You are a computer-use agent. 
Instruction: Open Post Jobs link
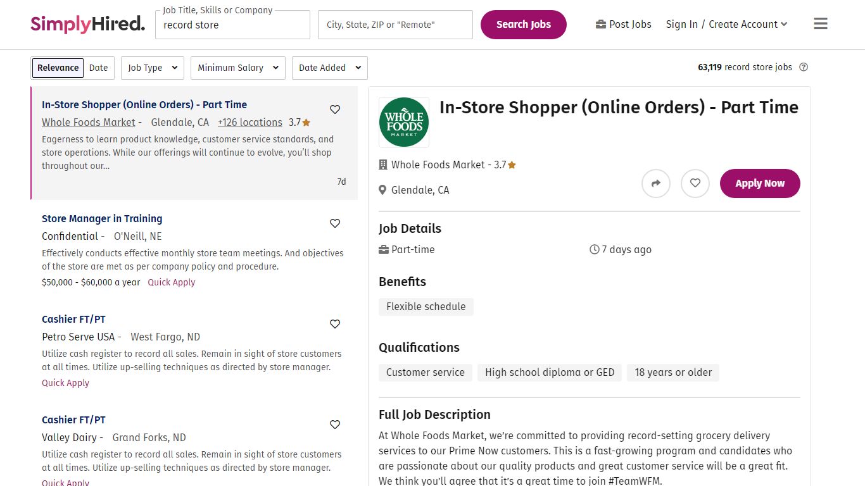click(x=624, y=24)
